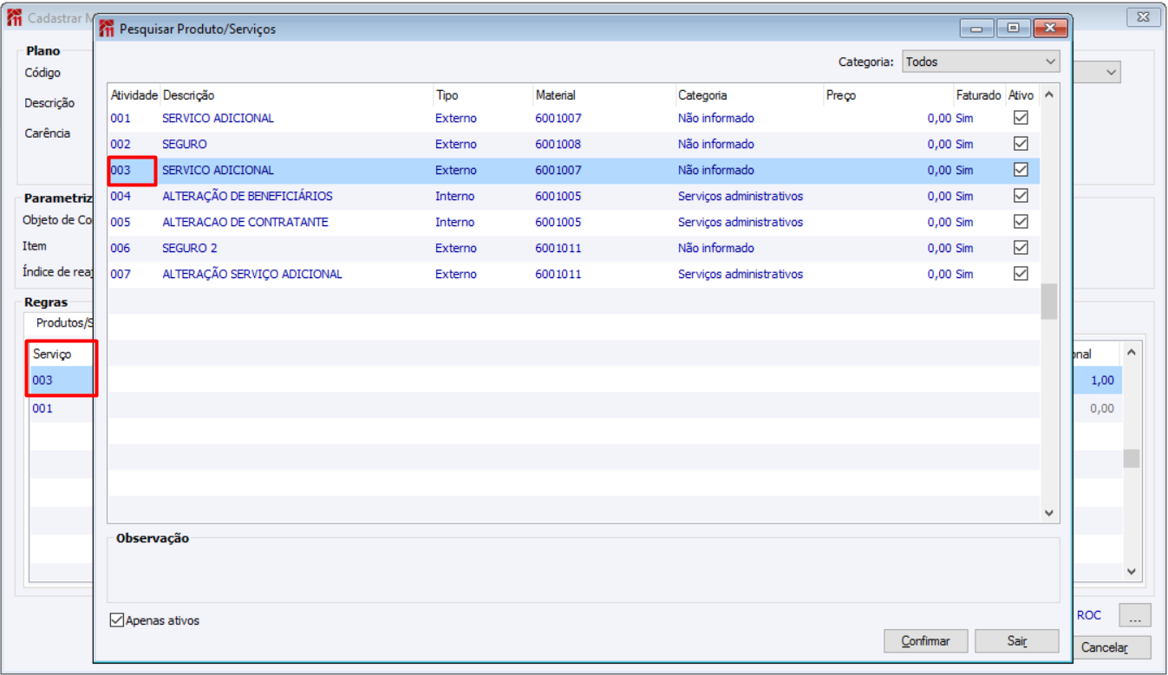Click the ROC text in the background window
The width and height of the screenshot is (1168, 675).
[1089, 615]
